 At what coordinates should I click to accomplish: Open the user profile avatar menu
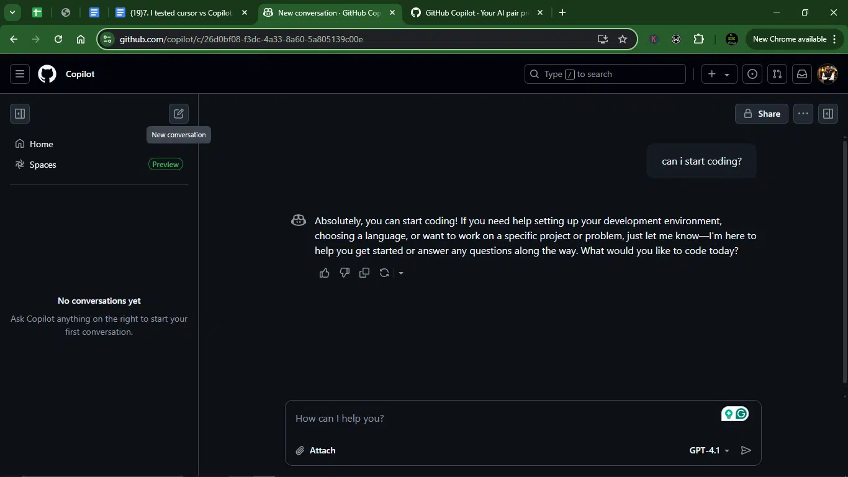coord(828,74)
